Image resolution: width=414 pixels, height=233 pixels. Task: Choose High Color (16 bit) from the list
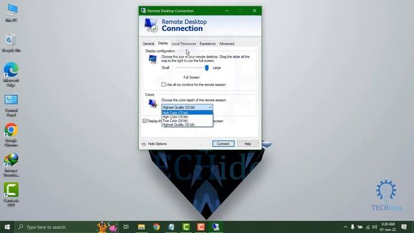coord(187,116)
